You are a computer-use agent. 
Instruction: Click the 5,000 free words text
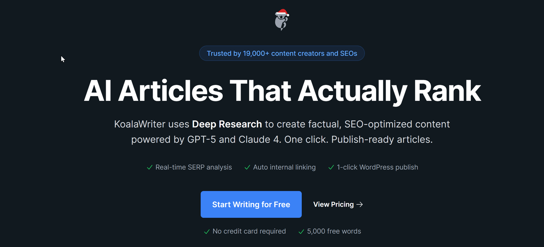(334, 231)
